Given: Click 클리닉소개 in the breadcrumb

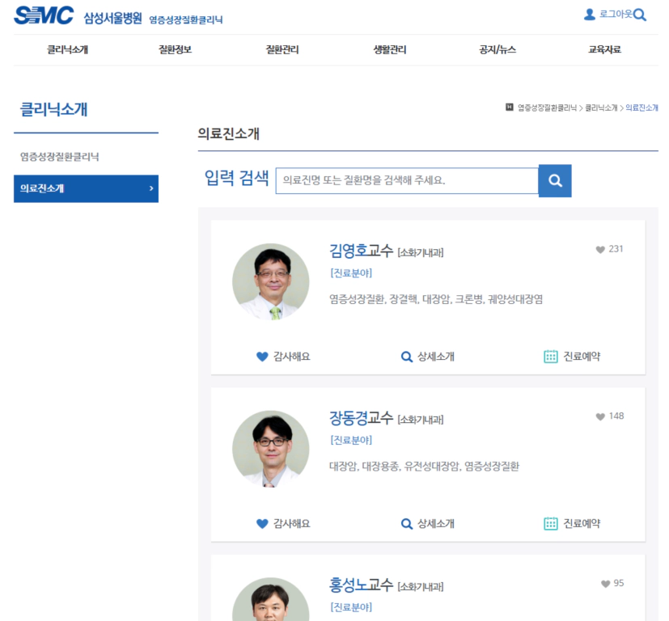Looking at the screenshot, I should point(601,108).
